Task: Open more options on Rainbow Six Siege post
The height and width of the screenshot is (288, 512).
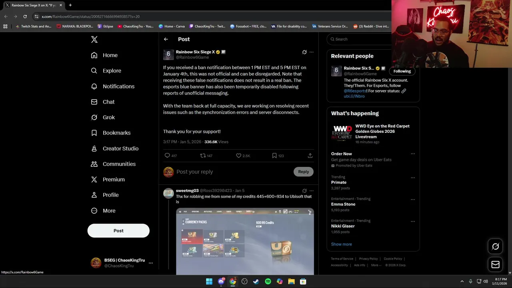Action: [312, 52]
